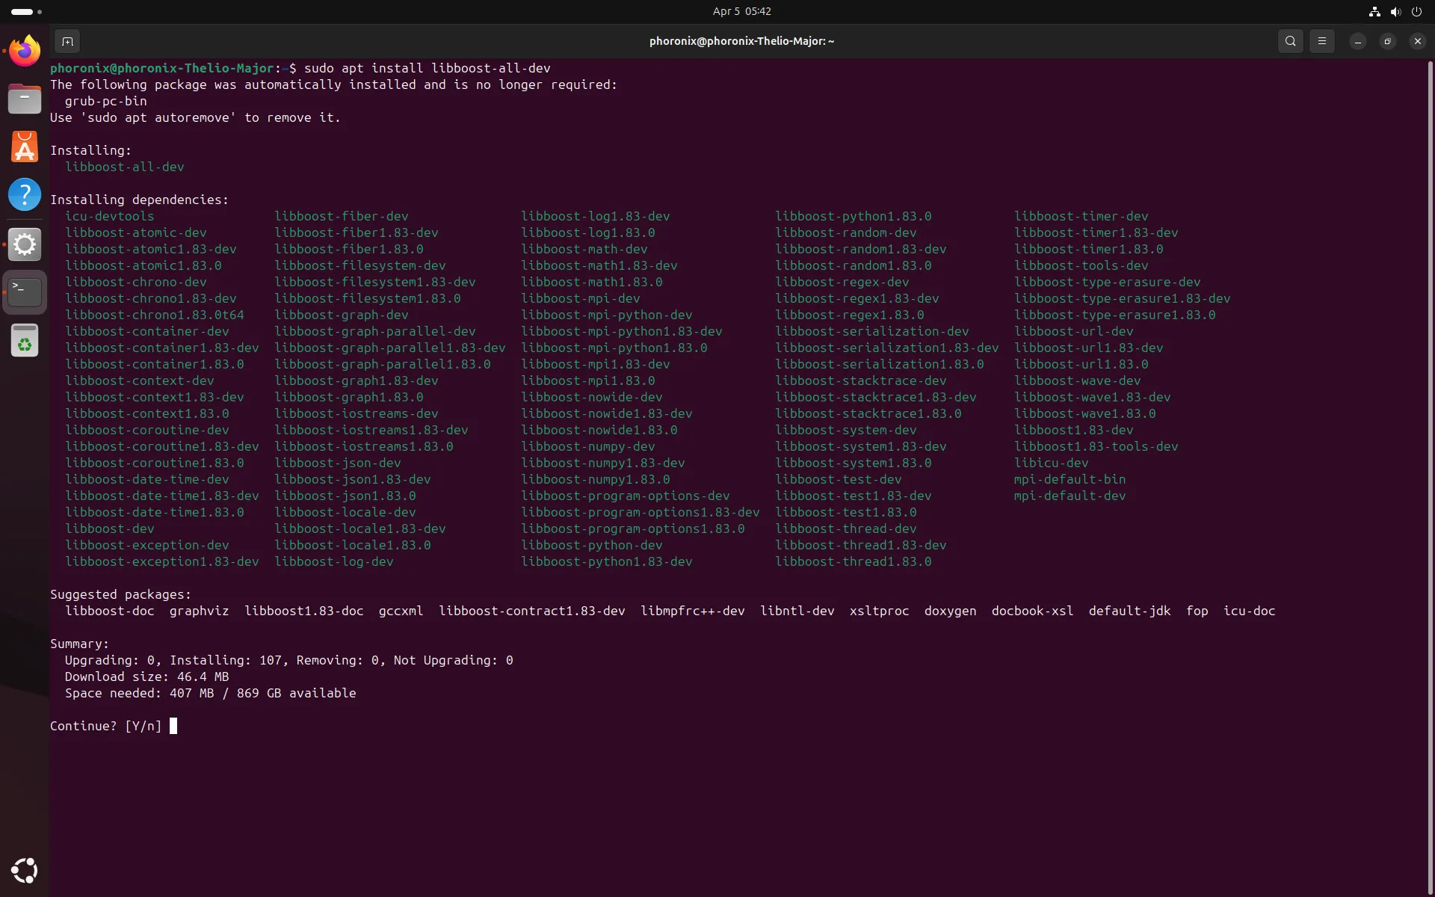This screenshot has width=1435, height=897.
Task: Restore down the terminal window
Action: (x=1387, y=41)
